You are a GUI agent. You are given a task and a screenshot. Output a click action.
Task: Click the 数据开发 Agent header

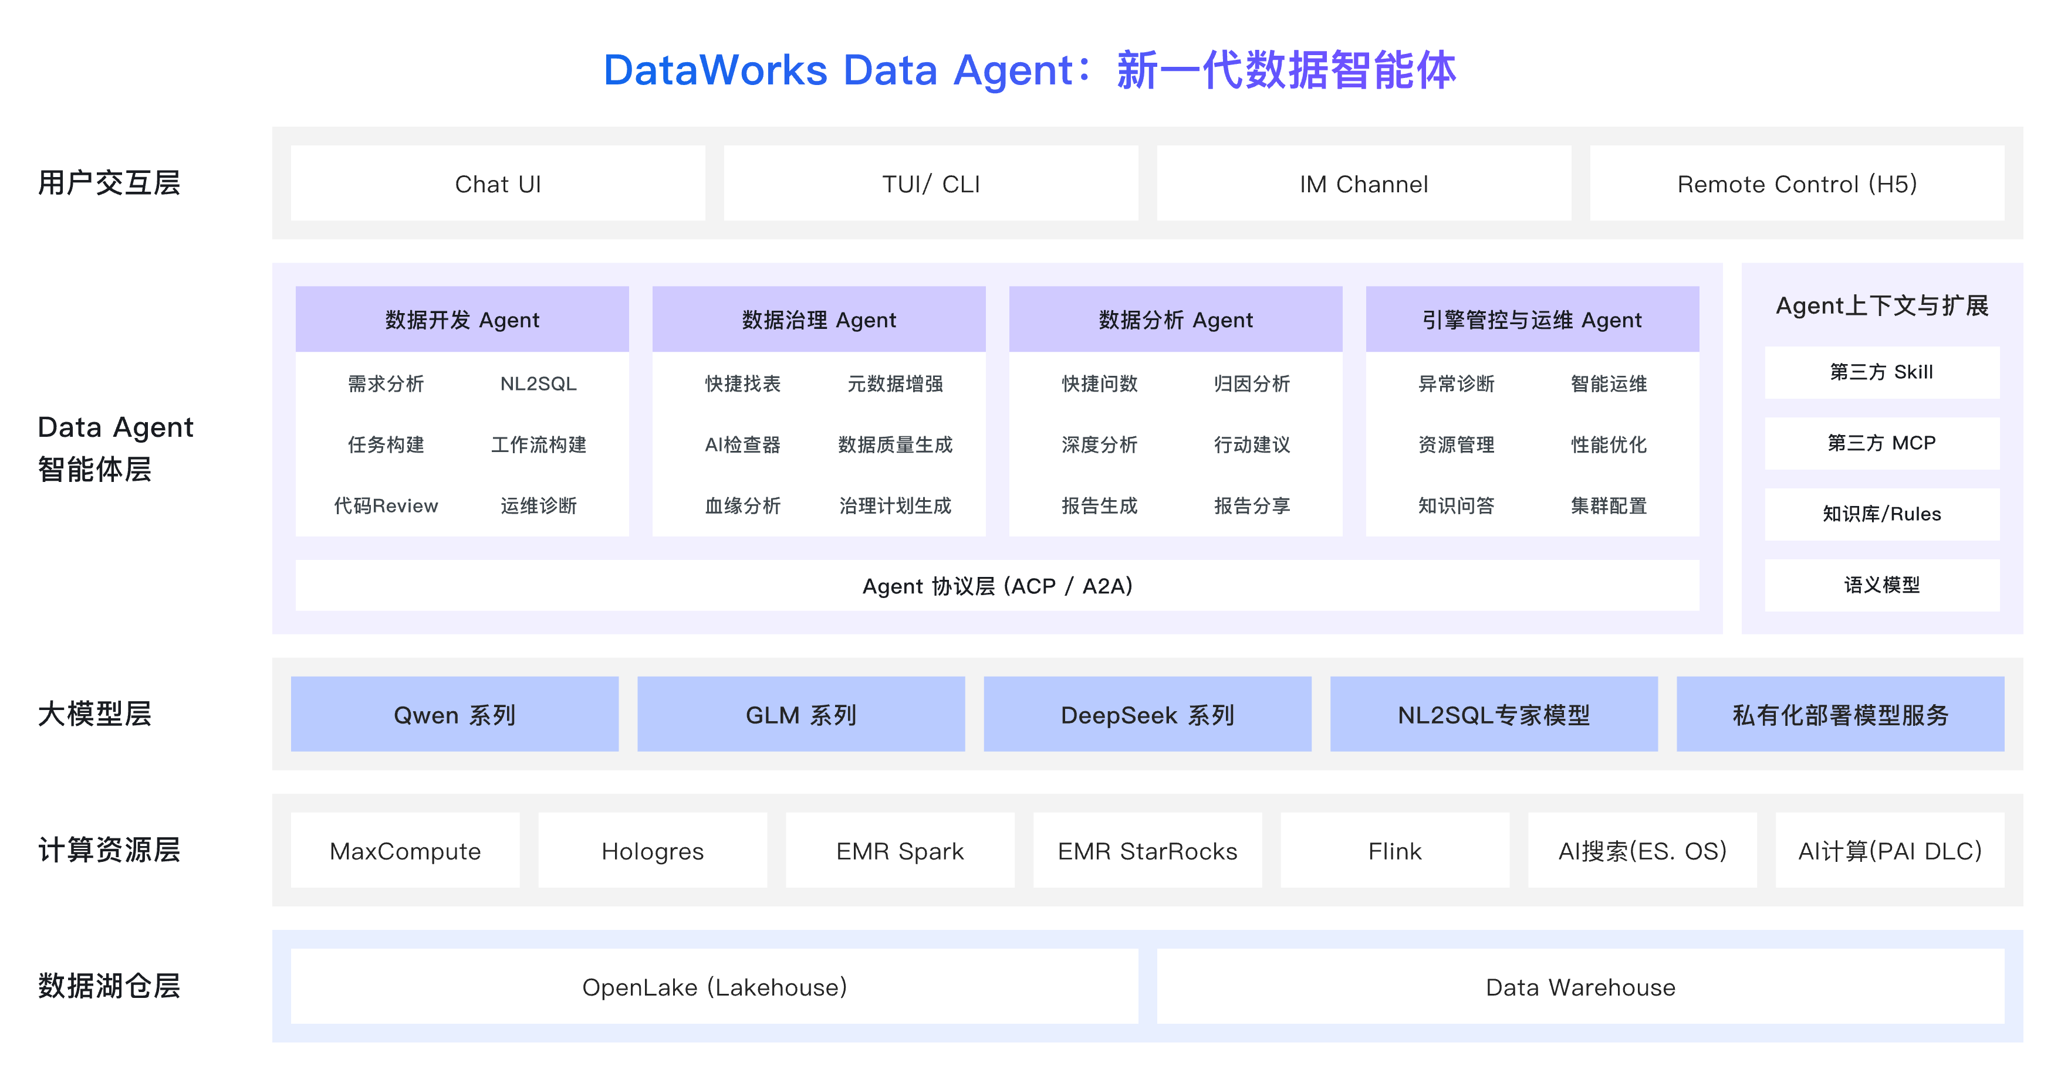click(x=462, y=319)
